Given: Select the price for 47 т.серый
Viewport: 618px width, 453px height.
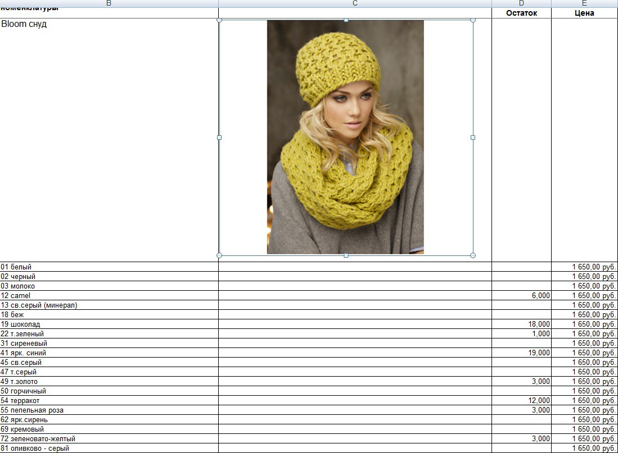Looking at the screenshot, I should tap(584, 372).
